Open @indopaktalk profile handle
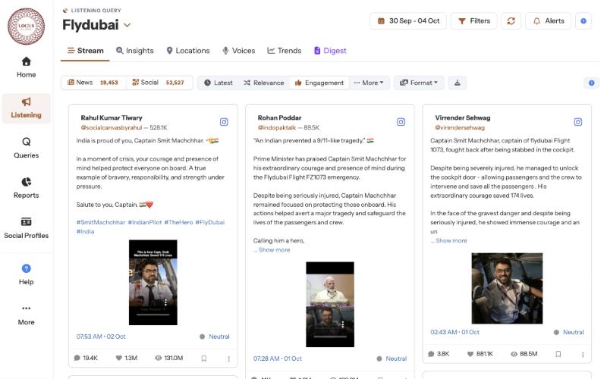Screen dimensions: 607x379 click(277, 127)
